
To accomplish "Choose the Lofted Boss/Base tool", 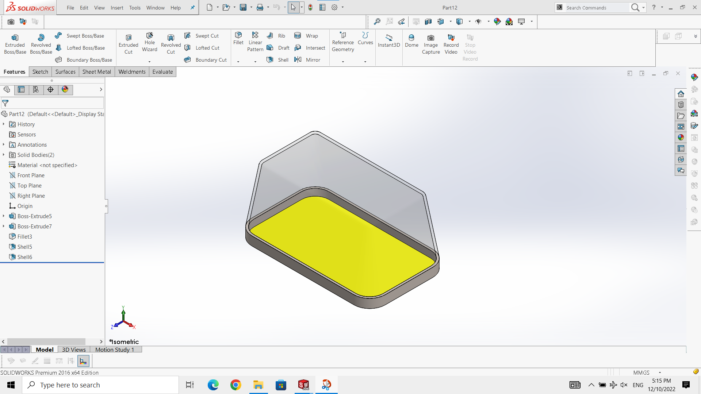I will (80, 48).
